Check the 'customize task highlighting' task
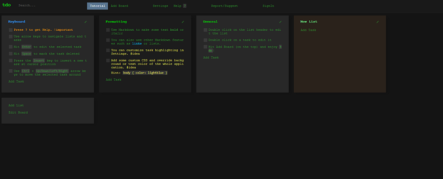Screen dimensions: 443x179 click(108, 50)
